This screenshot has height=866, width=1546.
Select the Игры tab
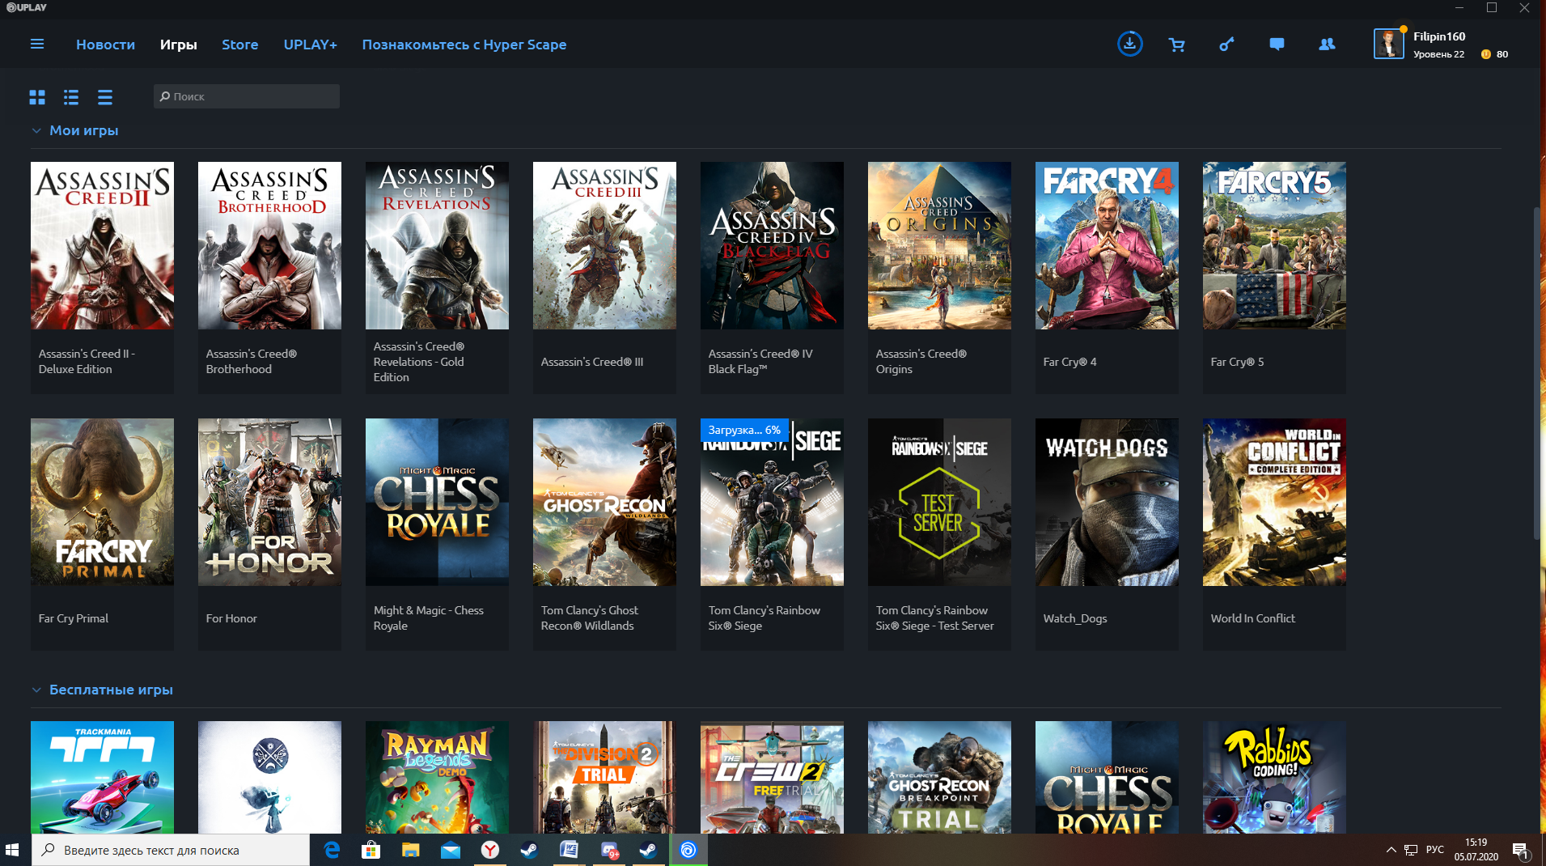pos(178,45)
